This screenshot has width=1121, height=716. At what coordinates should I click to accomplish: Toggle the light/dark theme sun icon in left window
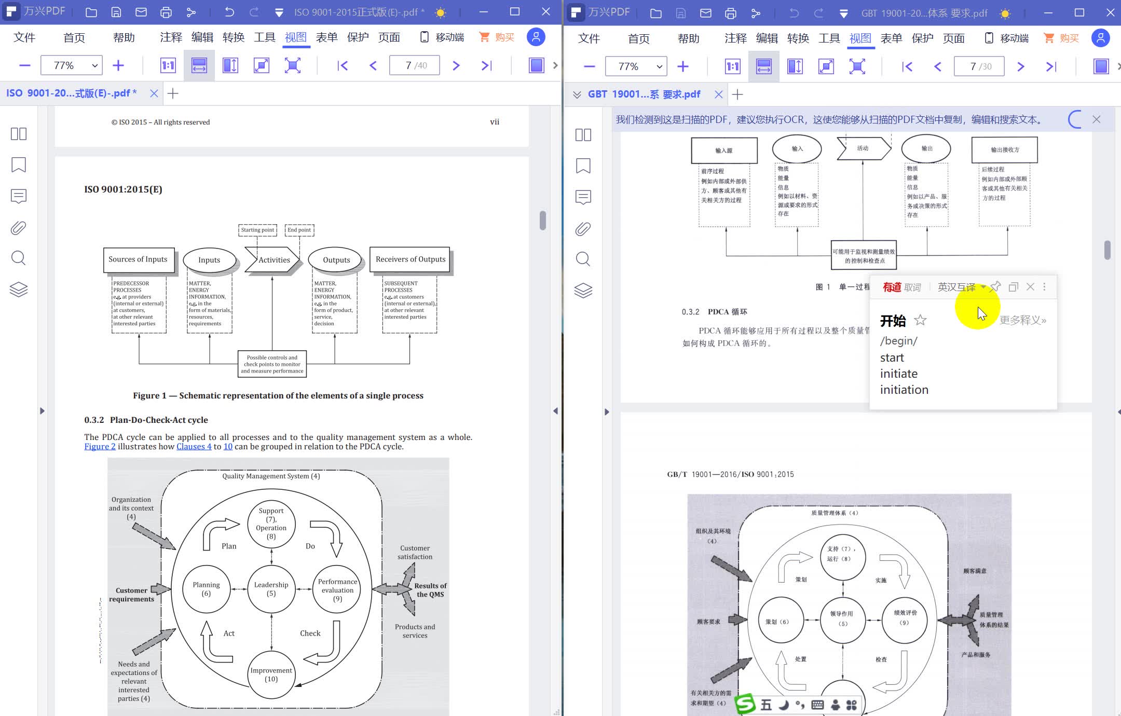tap(441, 13)
